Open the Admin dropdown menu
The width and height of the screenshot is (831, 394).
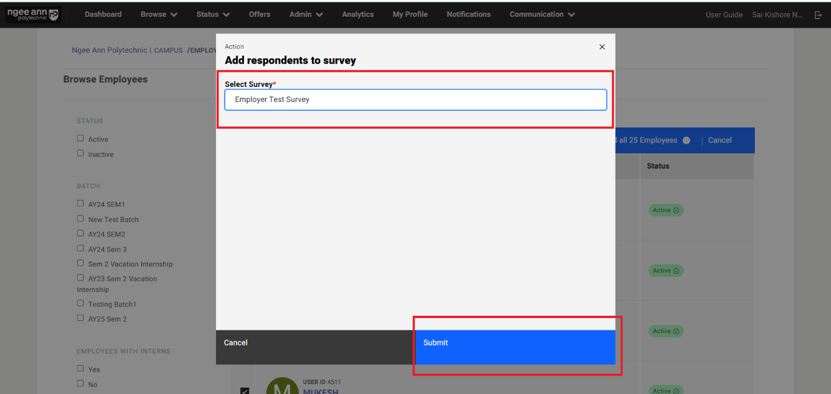point(306,14)
